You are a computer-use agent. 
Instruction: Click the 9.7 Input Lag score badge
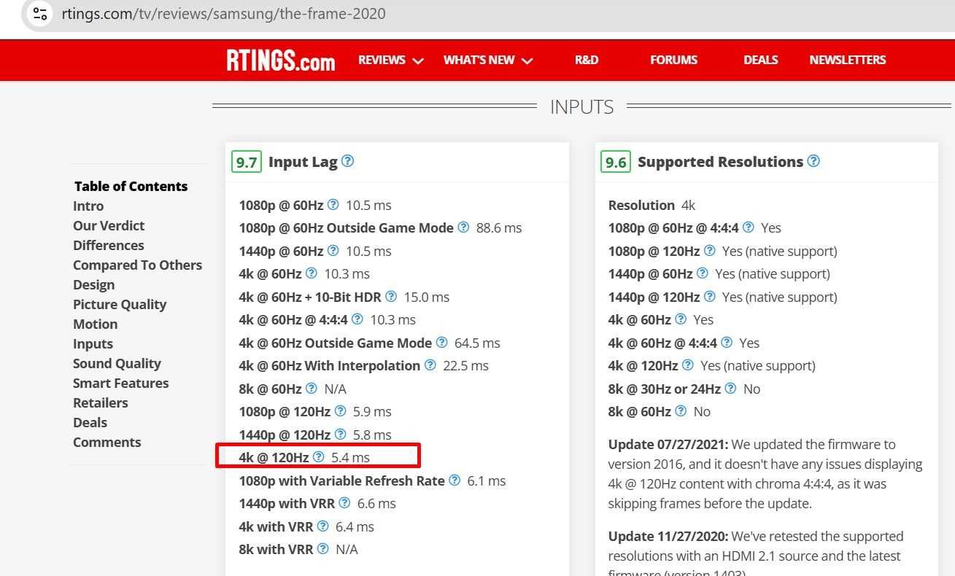(247, 162)
